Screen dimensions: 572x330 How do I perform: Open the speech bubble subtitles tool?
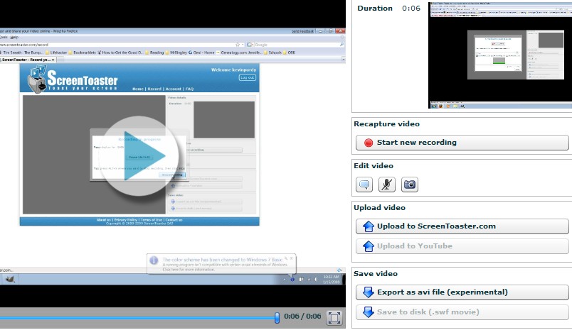[x=364, y=185]
